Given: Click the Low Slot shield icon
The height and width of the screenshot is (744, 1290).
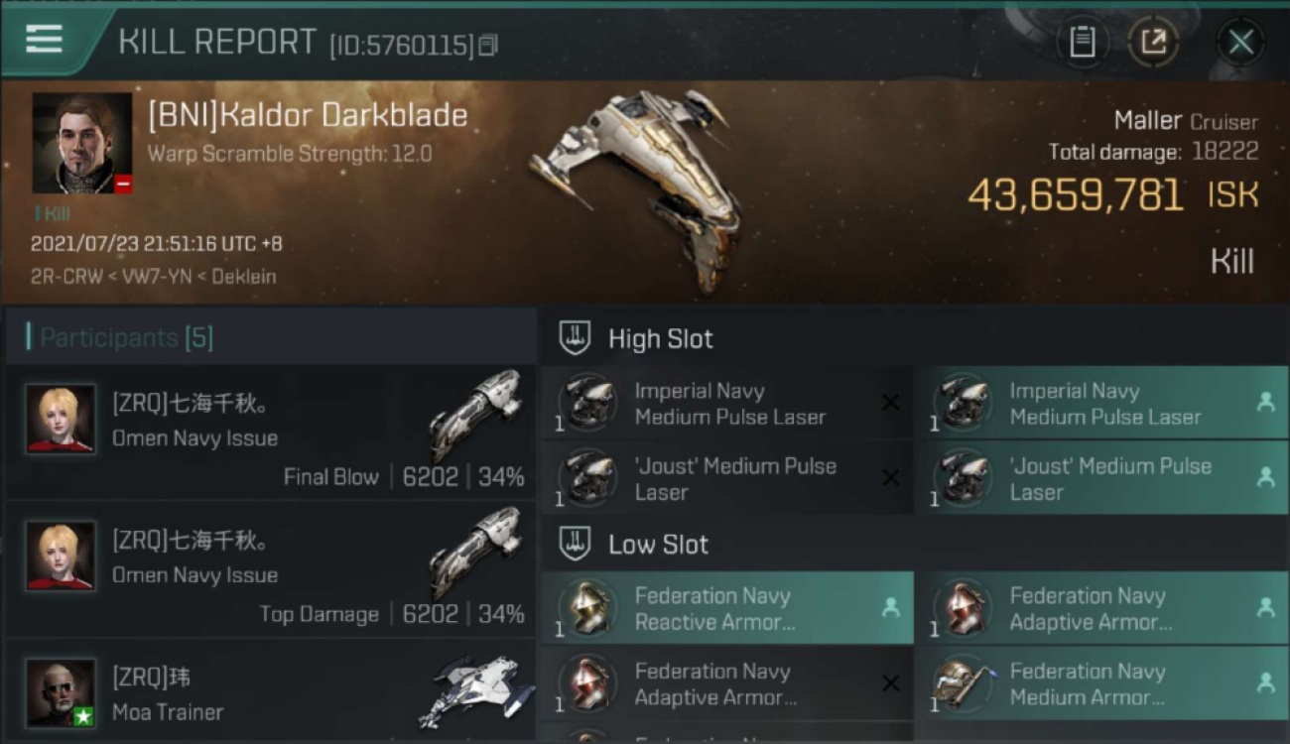Looking at the screenshot, I should coord(576,544).
